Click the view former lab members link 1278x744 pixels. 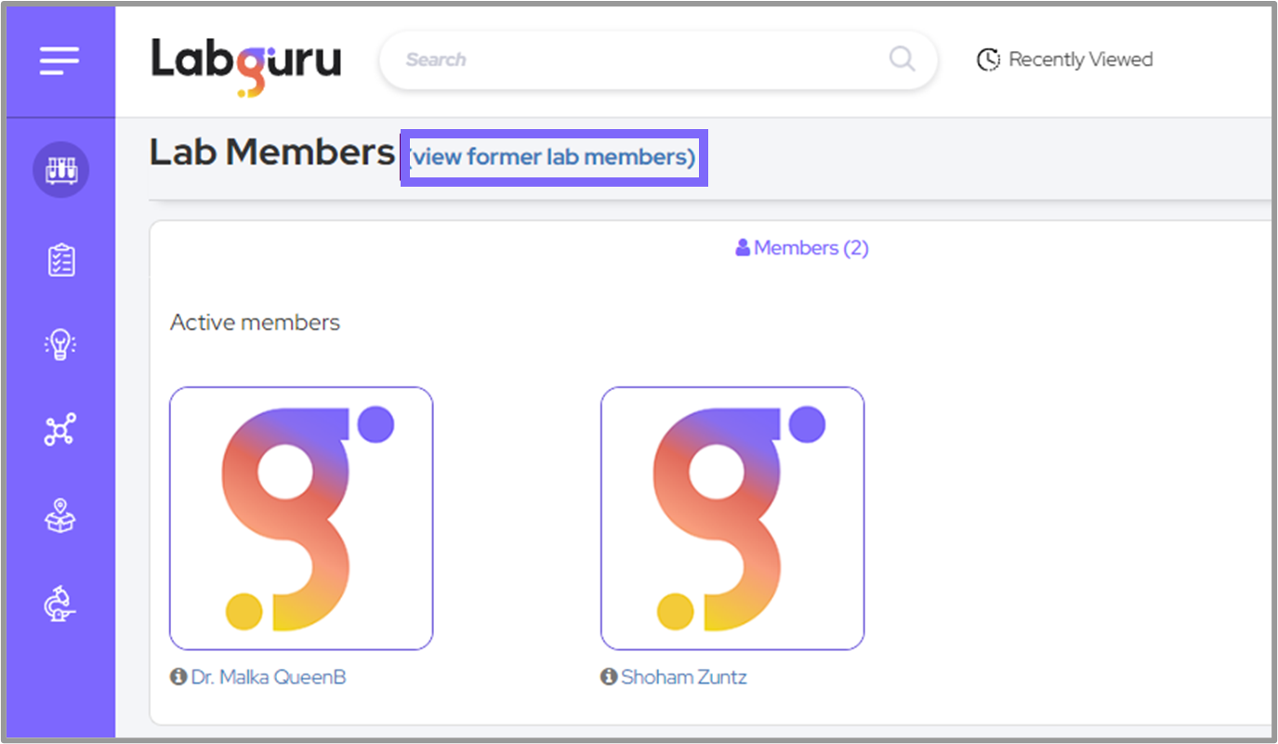[553, 157]
